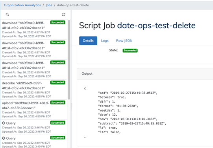The height and width of the screenshot is (148, 213).
Task: Click the Script Job date-ops-test-delete title
Action: pos(137,26)
